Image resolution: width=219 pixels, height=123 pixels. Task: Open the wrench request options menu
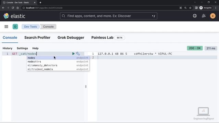point(78,54)
